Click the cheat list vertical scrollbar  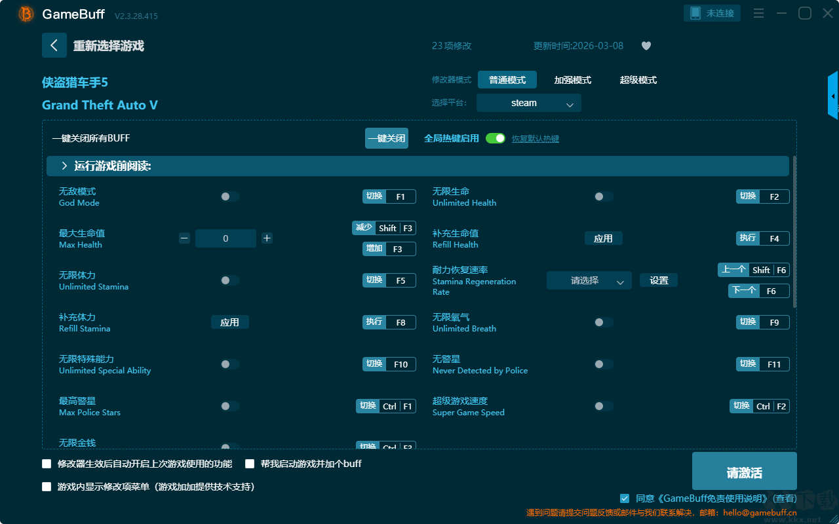(795, 232)
